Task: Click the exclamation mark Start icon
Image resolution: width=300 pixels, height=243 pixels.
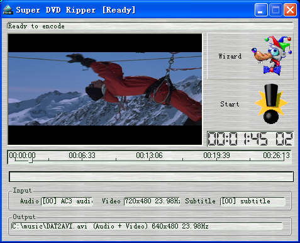Action: click(271, 104)
